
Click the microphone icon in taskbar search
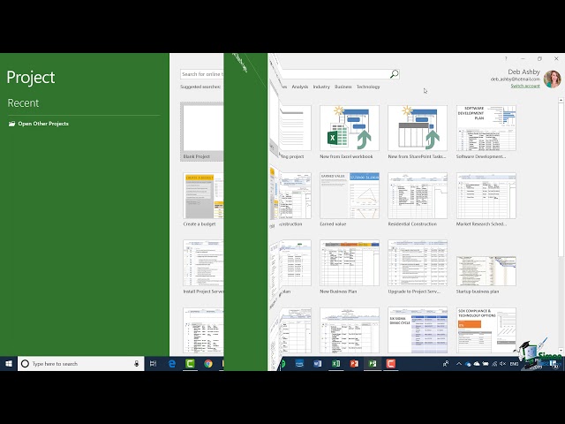point(136,363)
